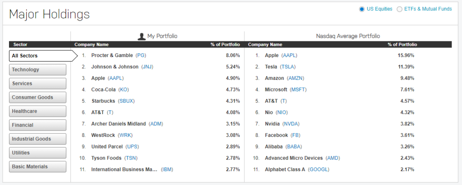Open the TSN ticker link
Image resolution: width=462 pixels, height=185 pixels.
tap(131, 158)
